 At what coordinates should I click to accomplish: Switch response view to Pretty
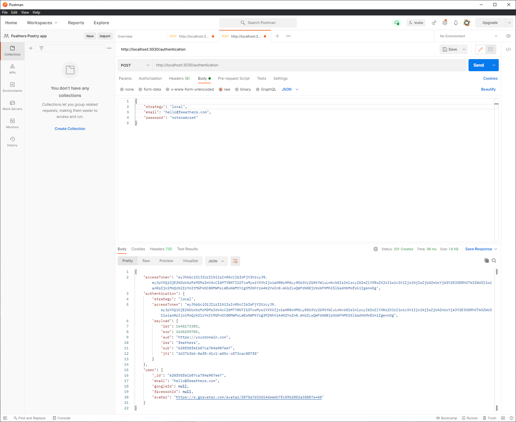pos(128,261)
